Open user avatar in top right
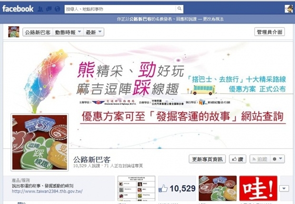 (x=289, y=9)
